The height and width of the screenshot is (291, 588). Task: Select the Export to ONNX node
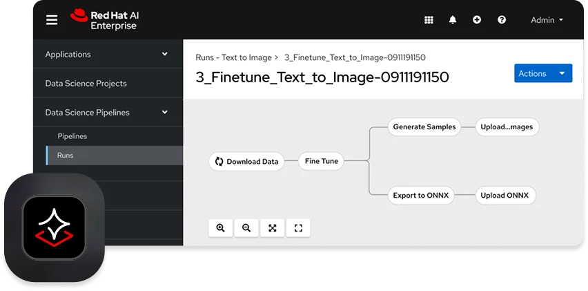point(420,195)
